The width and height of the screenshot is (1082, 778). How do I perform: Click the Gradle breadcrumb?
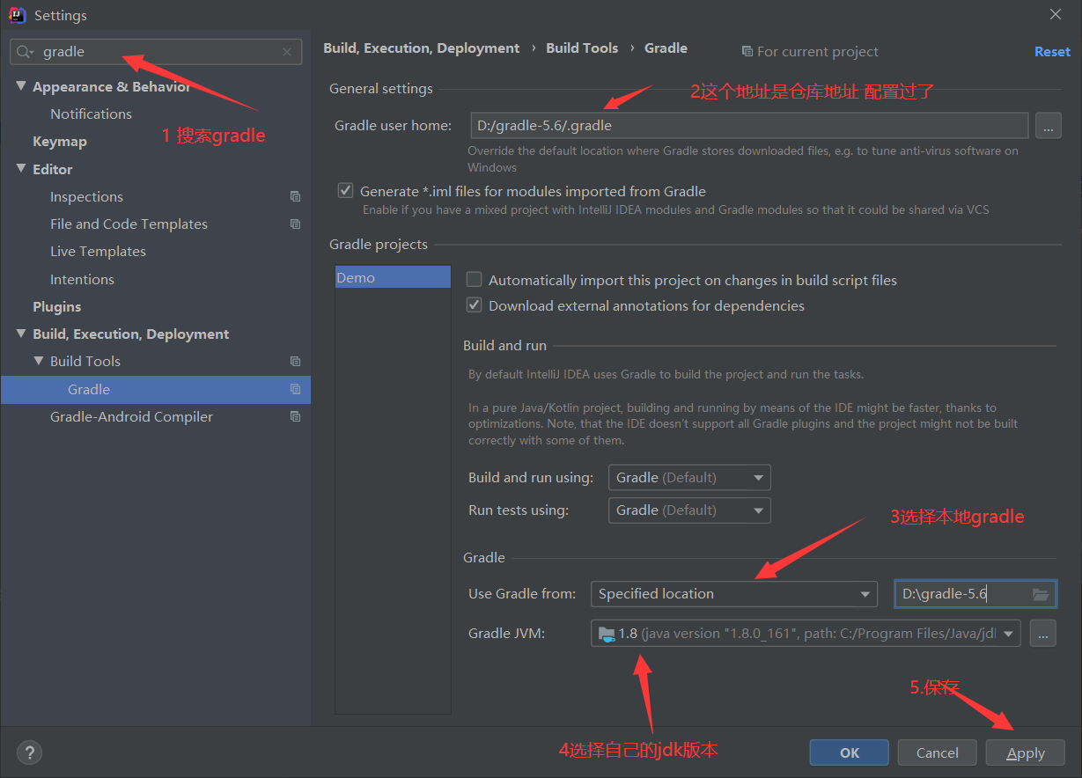pyautogui.click(x=666, y=48)
